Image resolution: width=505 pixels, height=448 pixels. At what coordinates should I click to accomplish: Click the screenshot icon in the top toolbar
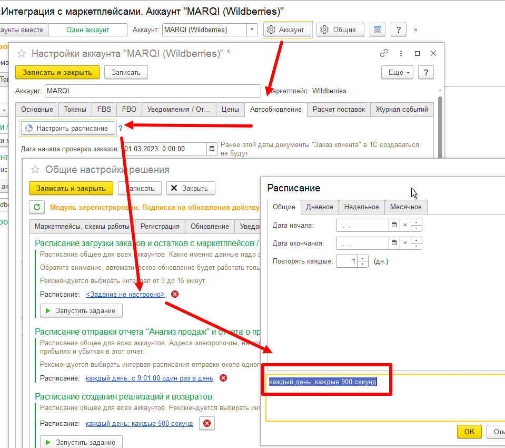point(377,30)
